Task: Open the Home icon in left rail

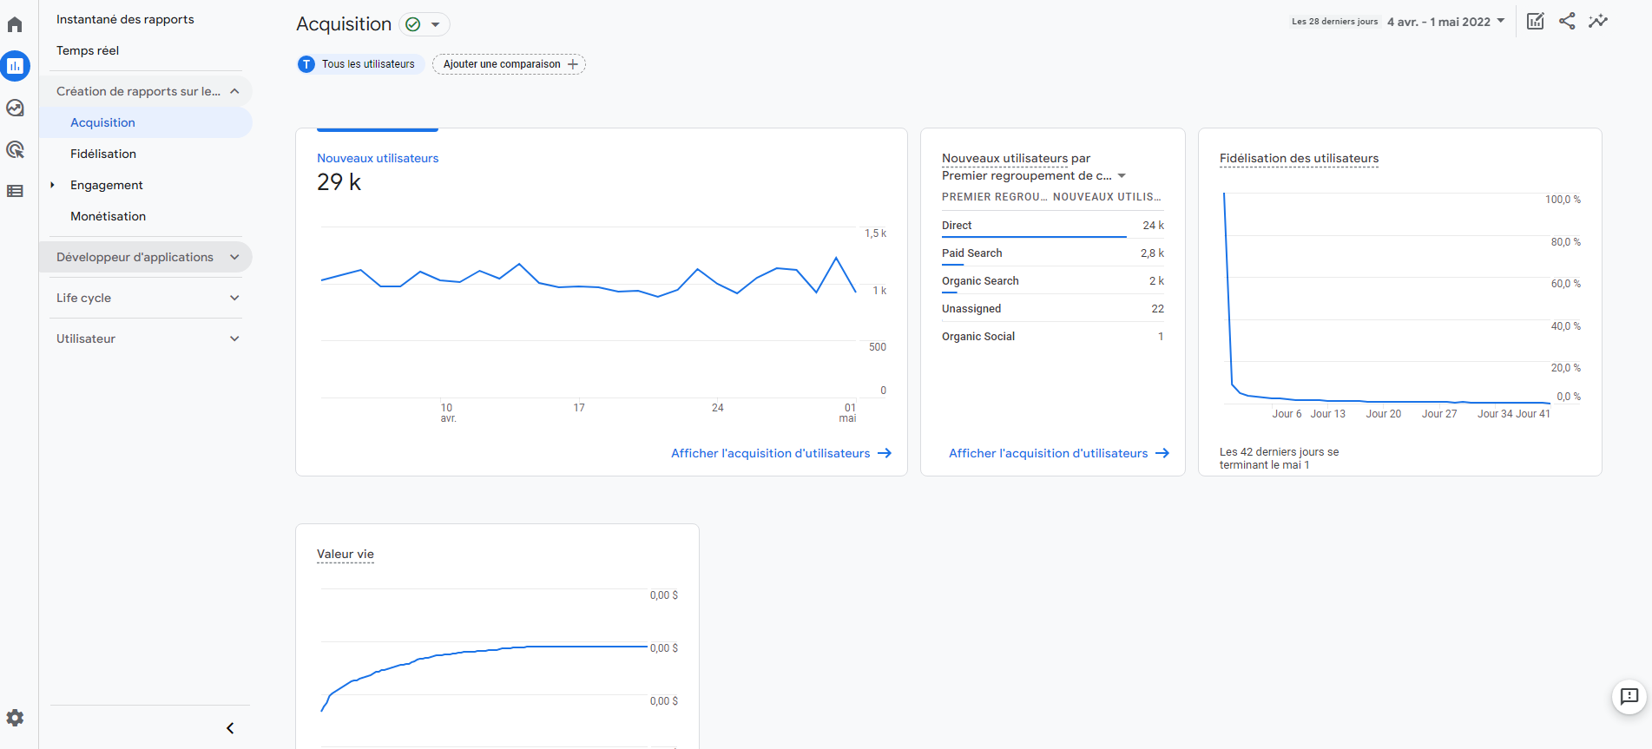Action: coord(15,24)
